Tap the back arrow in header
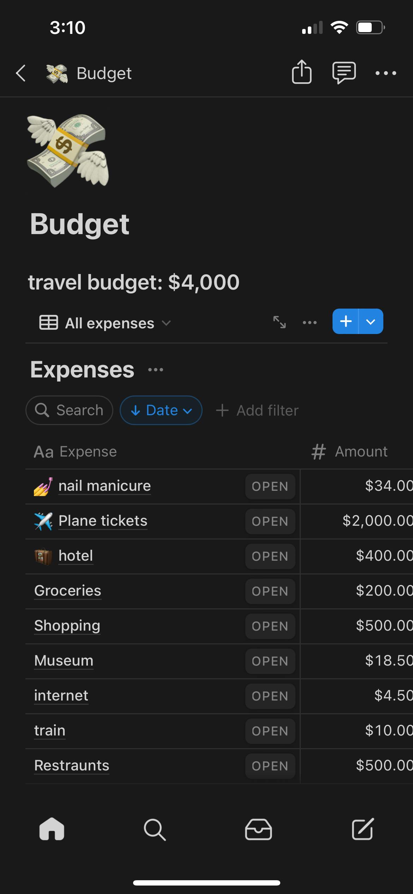Image resolution: width=413 pixels, height=894 pixels. (x=21, y=73)
